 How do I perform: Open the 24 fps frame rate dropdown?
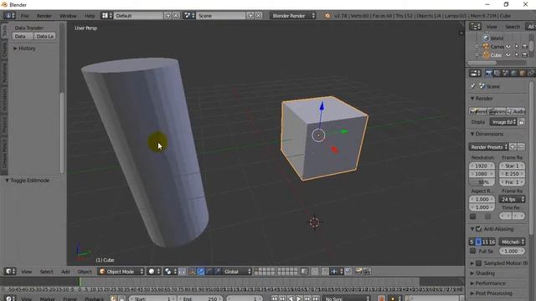[512, 199]
